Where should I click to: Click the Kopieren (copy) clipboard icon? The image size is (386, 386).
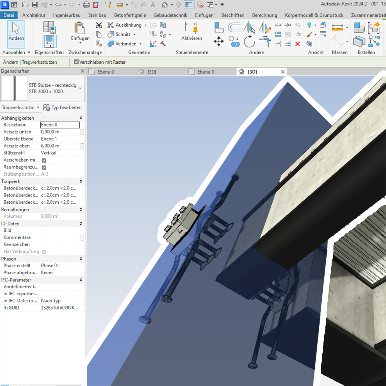pos(99,34)
